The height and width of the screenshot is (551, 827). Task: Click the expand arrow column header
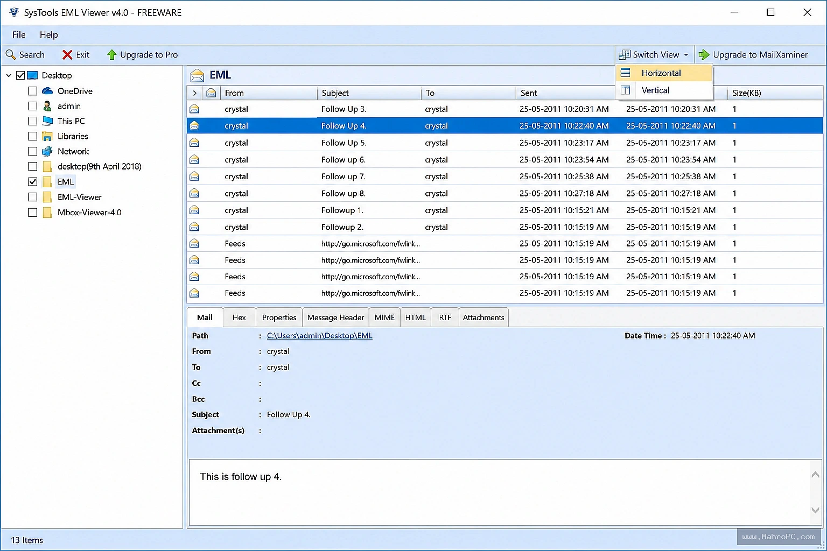(194, 93)
